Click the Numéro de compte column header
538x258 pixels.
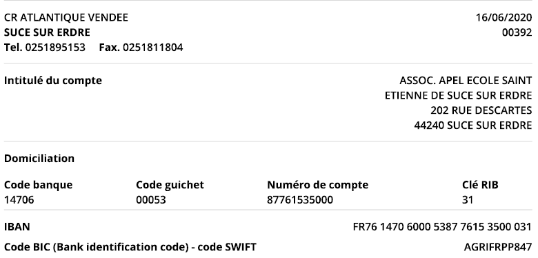[317, 185]
